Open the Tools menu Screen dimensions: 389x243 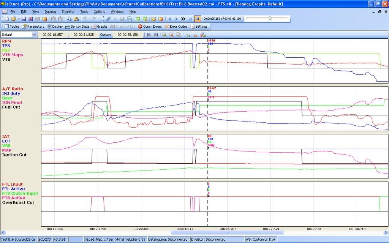(x=84, y=12)
